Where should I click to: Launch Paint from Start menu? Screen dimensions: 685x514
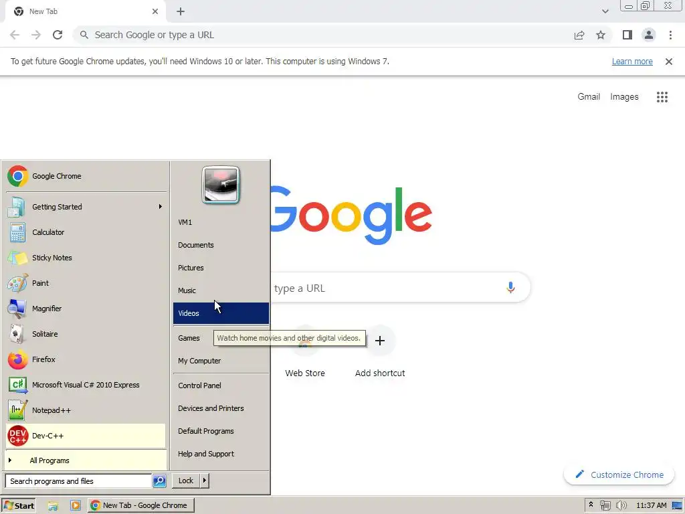pos(86,283)
